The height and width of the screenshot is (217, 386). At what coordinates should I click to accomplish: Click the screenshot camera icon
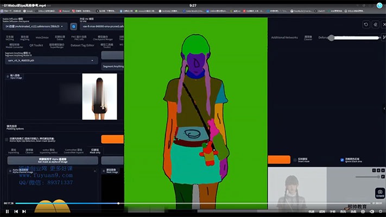pyautogui.click(x=381, y=192)
